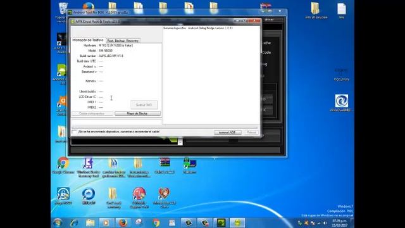Viewport: 405px width, 228px height.
Task: Open the Odin desktop icon
Action: click(x=165, y=166)
